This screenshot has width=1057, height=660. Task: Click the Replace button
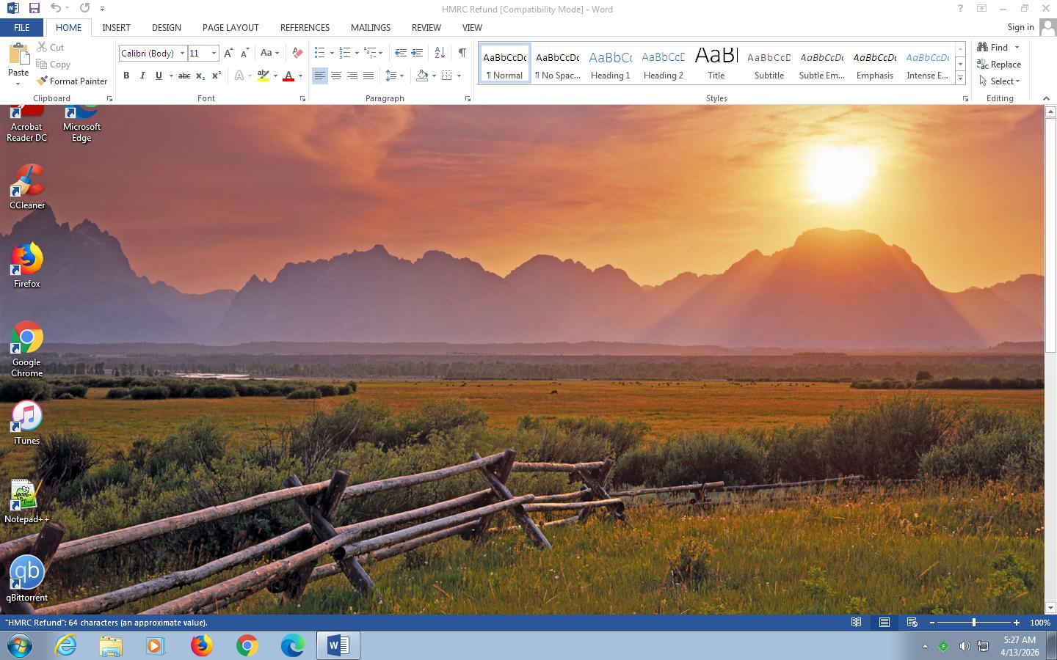tap(998, 65)
